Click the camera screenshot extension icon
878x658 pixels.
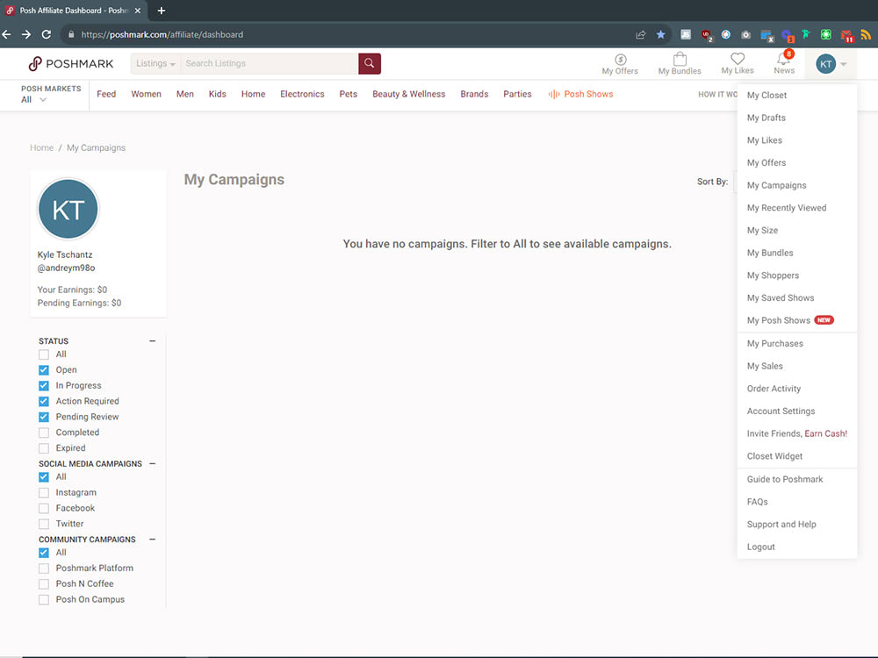745,35
